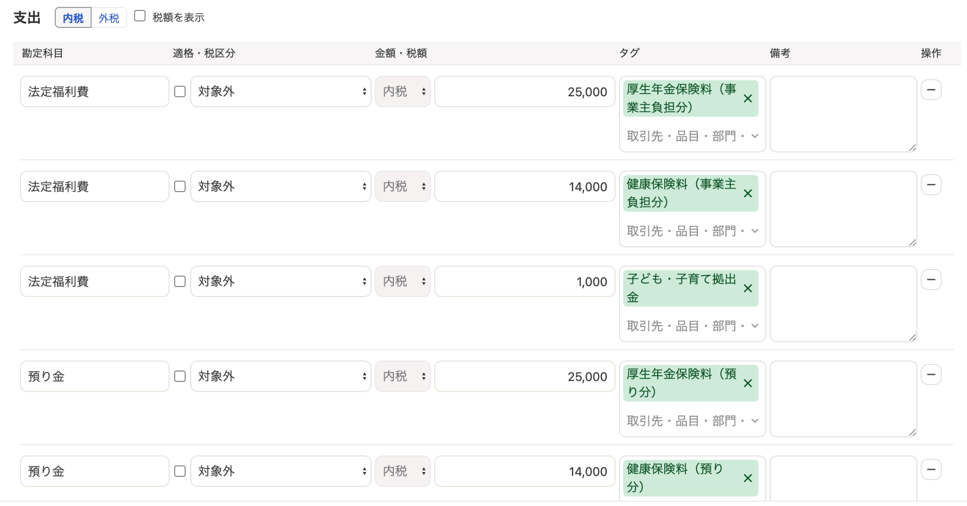Check 適格 box on 預り金 25,000 row
The width and height of the screenshot is (967, 506).
180,376
